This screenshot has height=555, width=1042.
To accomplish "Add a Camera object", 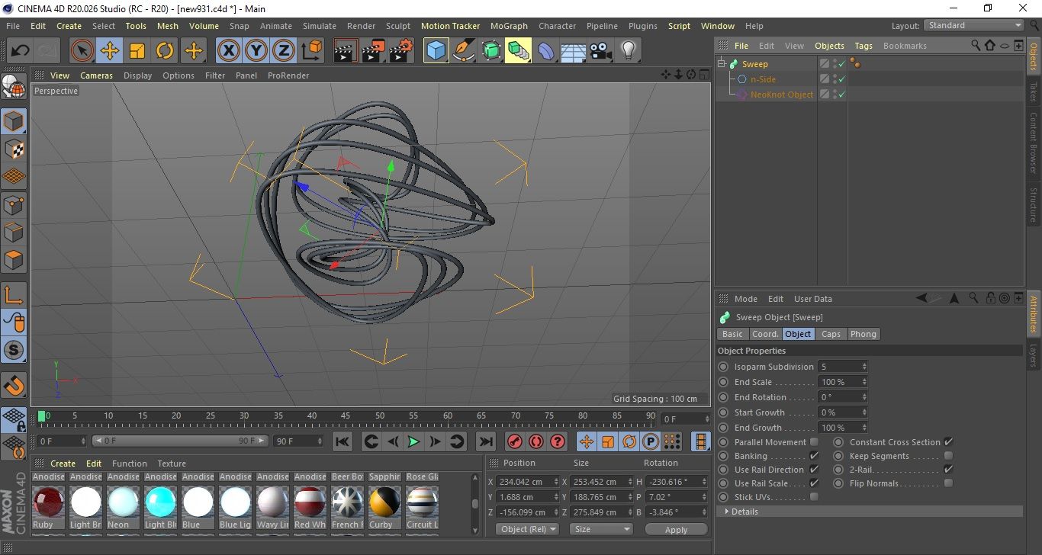I will point(600,51).
